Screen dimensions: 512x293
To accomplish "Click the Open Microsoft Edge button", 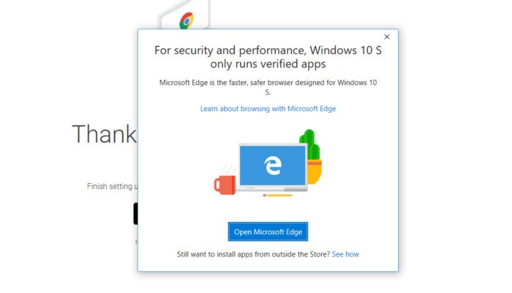I will coord(268,232).
